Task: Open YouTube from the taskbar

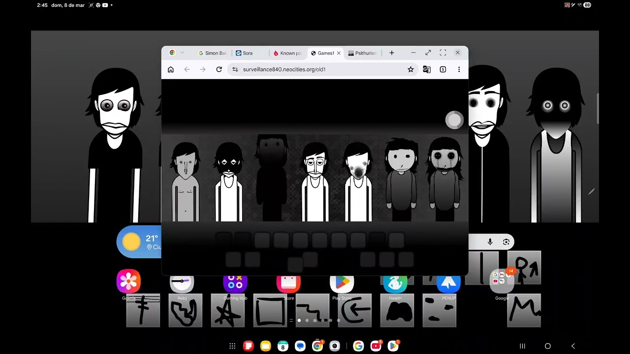Action: point(376,346)
